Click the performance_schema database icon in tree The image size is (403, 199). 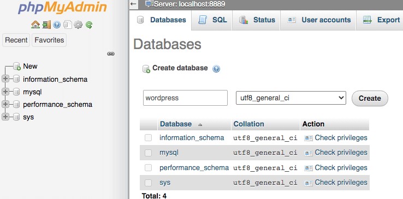tap(16, 104)
